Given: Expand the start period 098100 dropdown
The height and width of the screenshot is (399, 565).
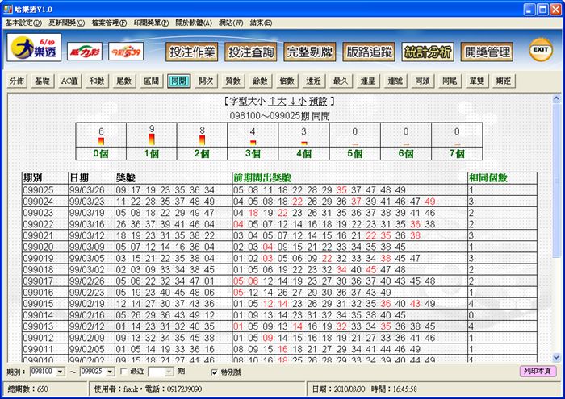Looking at the screenshot, I should point(61,372).
